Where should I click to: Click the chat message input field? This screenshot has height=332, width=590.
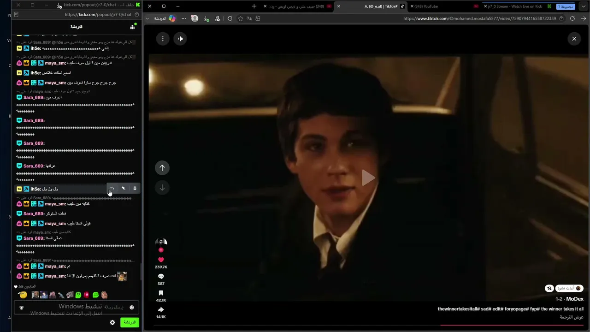coord(77,308)
